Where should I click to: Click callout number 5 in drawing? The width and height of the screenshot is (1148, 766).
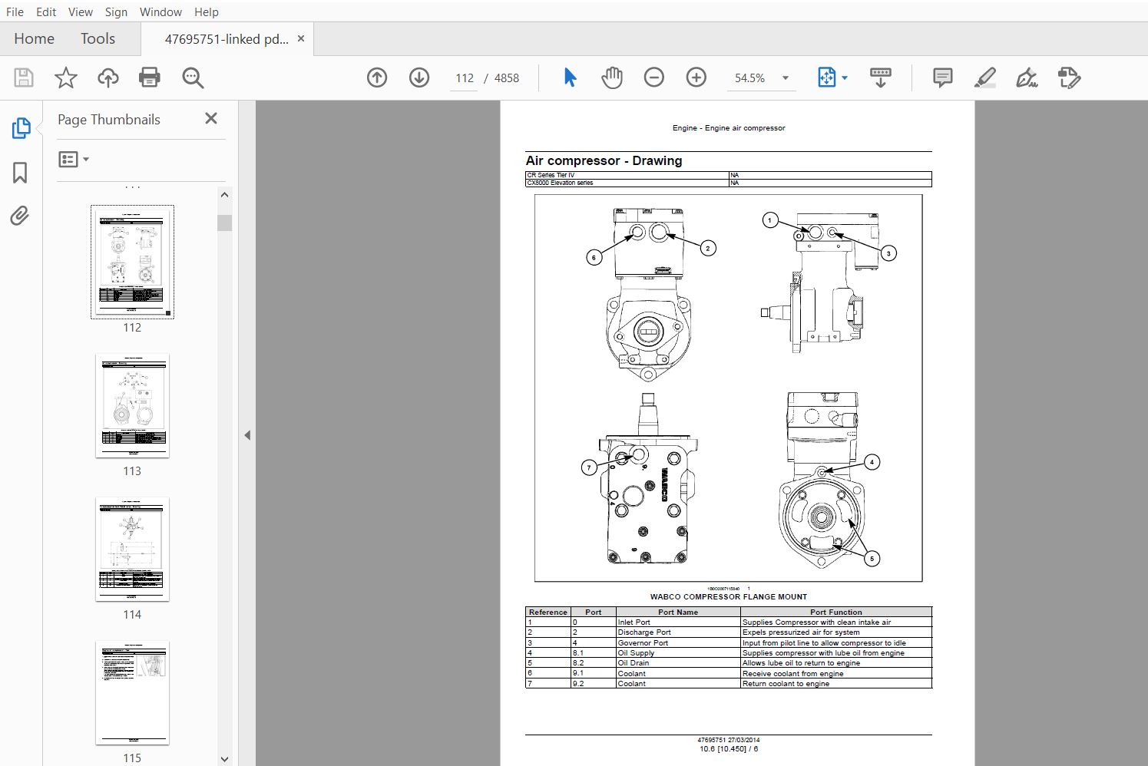[x=872, y=559]
